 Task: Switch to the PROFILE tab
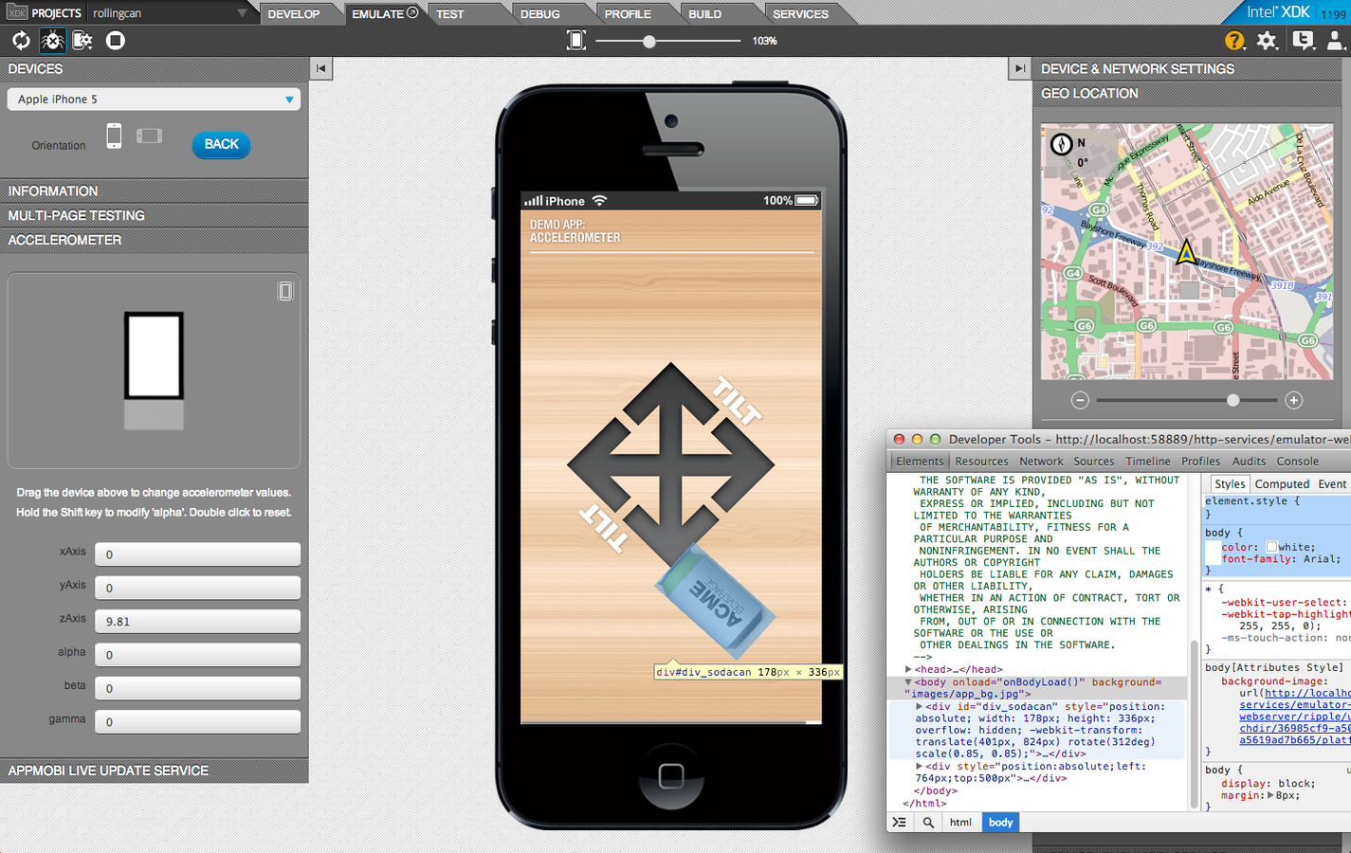tap(628, 13)
